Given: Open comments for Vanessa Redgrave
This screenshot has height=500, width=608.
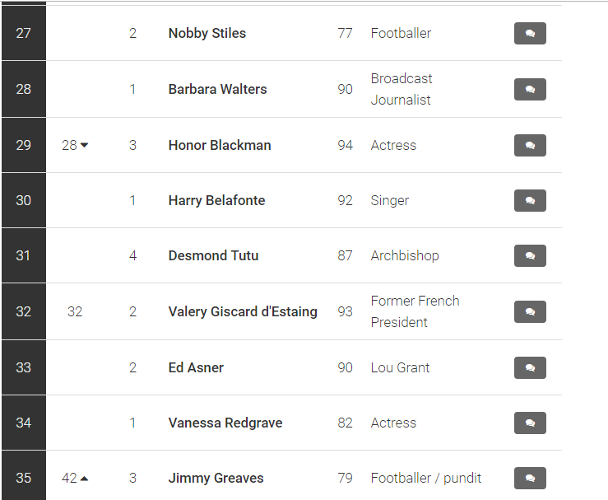Looking at the screenshot, I should pyautogui.click(x=530, y=423).
